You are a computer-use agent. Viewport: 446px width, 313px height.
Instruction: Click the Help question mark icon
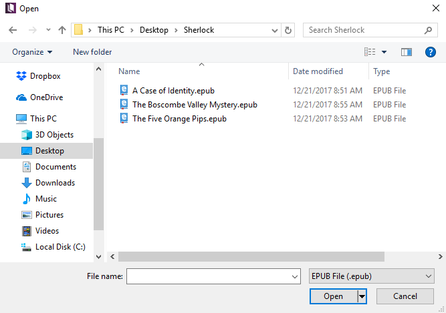tap(430, 52)
